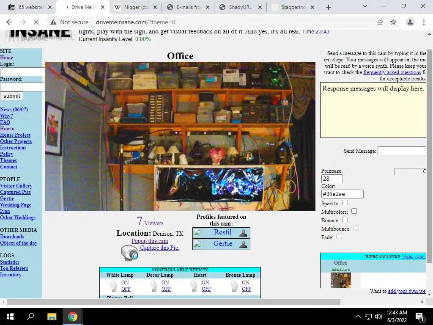Click the Color hex value field
The image size is (433, 325).
tap(342, 194)
